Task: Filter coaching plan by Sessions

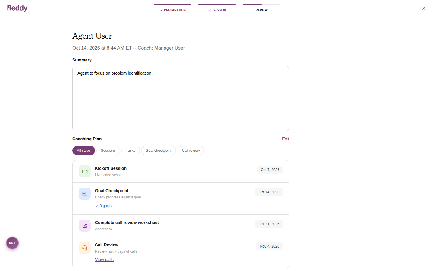Action: pyautogui.click(x=108, y=151)
